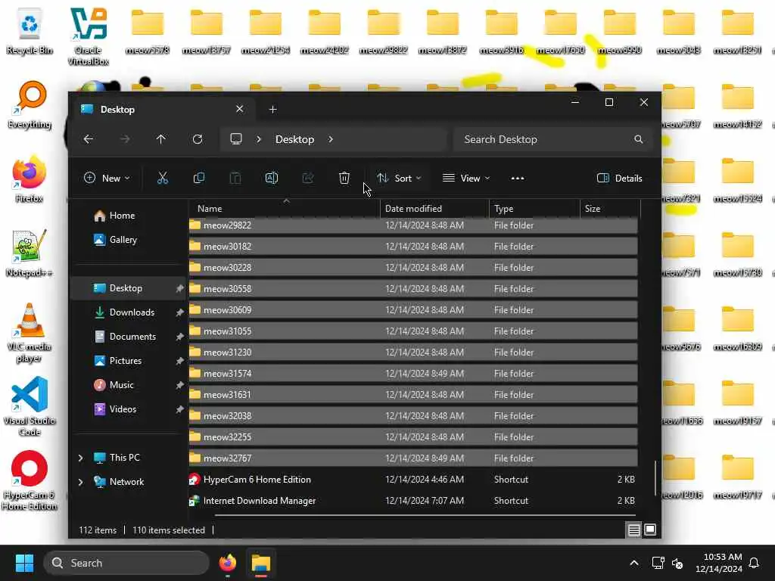Screen dimensions: 775x581
Task: Click chevron after Desktop in address bar
Action: pyautogui.click(x=331, y=139)
